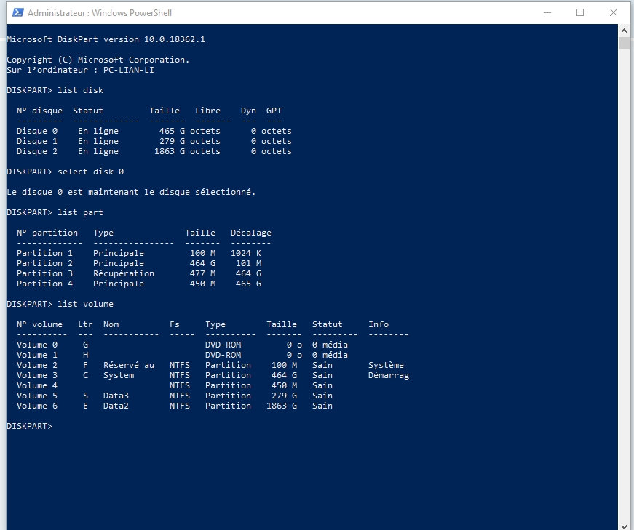
Task: Click the 'Volume 4' row label
Action: point(37,385)
